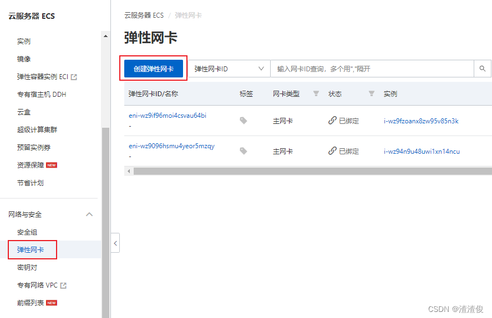
Task: Open 超级计算集群 sidebar item
Action: click(37, 129)
